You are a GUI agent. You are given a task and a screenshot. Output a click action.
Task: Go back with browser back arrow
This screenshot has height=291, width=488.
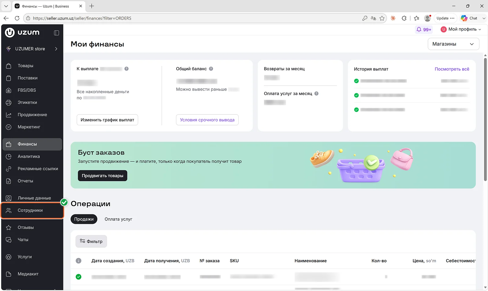pos(6,18)
